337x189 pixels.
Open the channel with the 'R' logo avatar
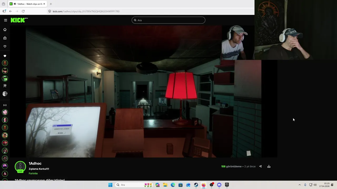tap(5, 86)
